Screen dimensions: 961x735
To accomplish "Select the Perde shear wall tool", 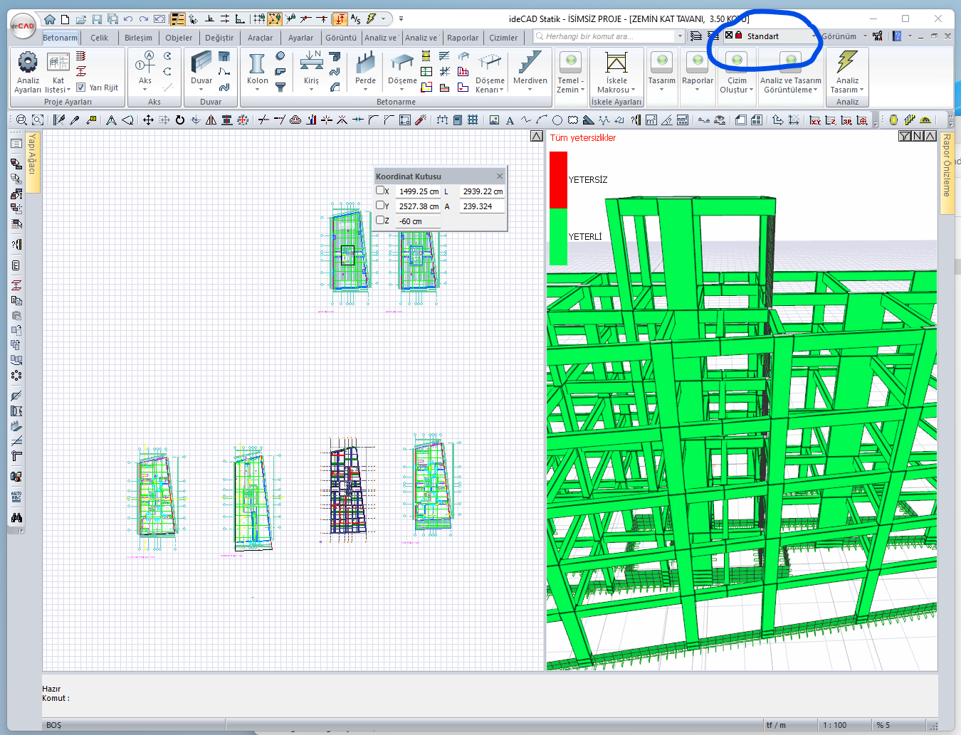I will [x=365, y=63].
